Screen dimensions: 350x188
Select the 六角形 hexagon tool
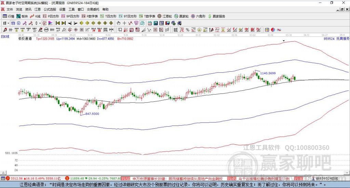point(198,16)
